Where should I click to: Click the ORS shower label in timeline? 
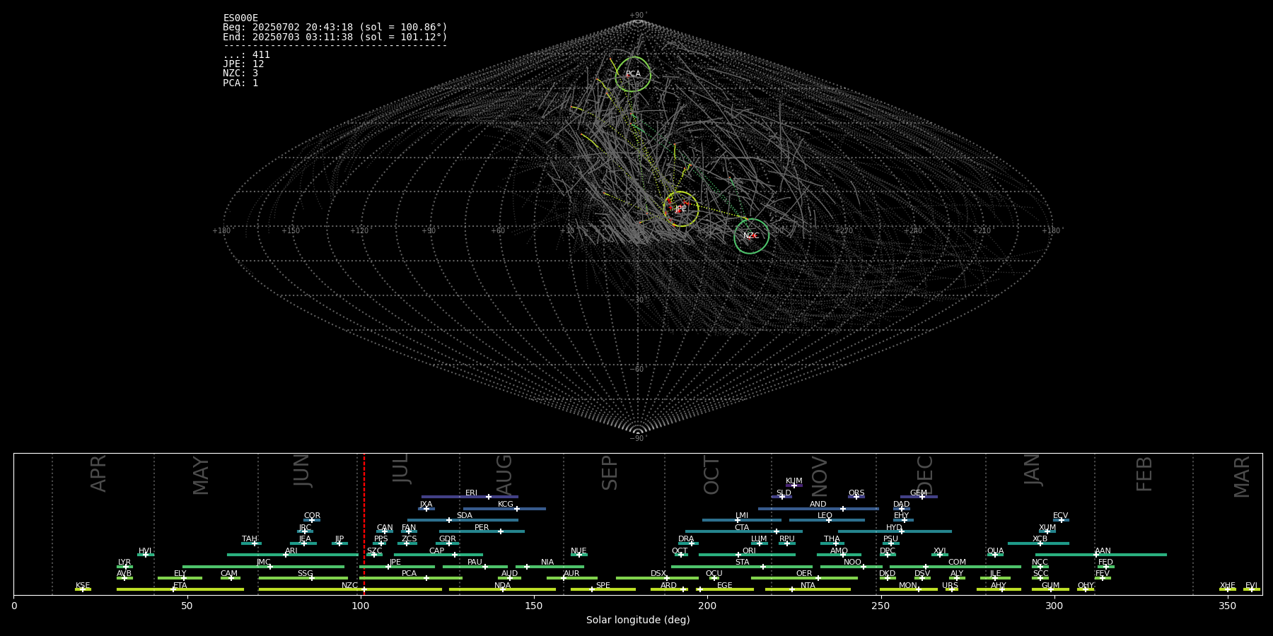[x=856, y=493]
